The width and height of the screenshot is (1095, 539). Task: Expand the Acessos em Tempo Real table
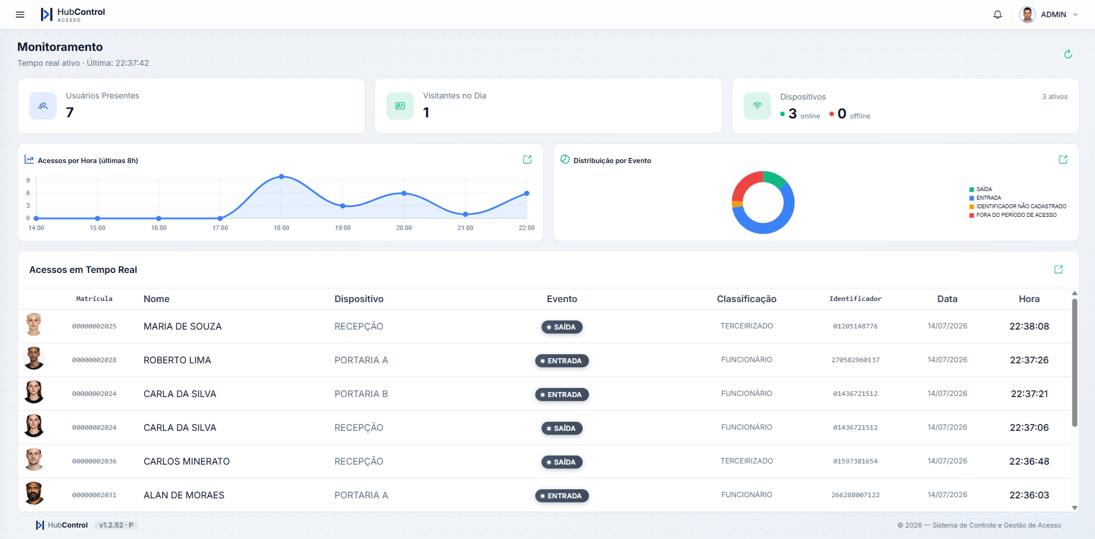1058,269
